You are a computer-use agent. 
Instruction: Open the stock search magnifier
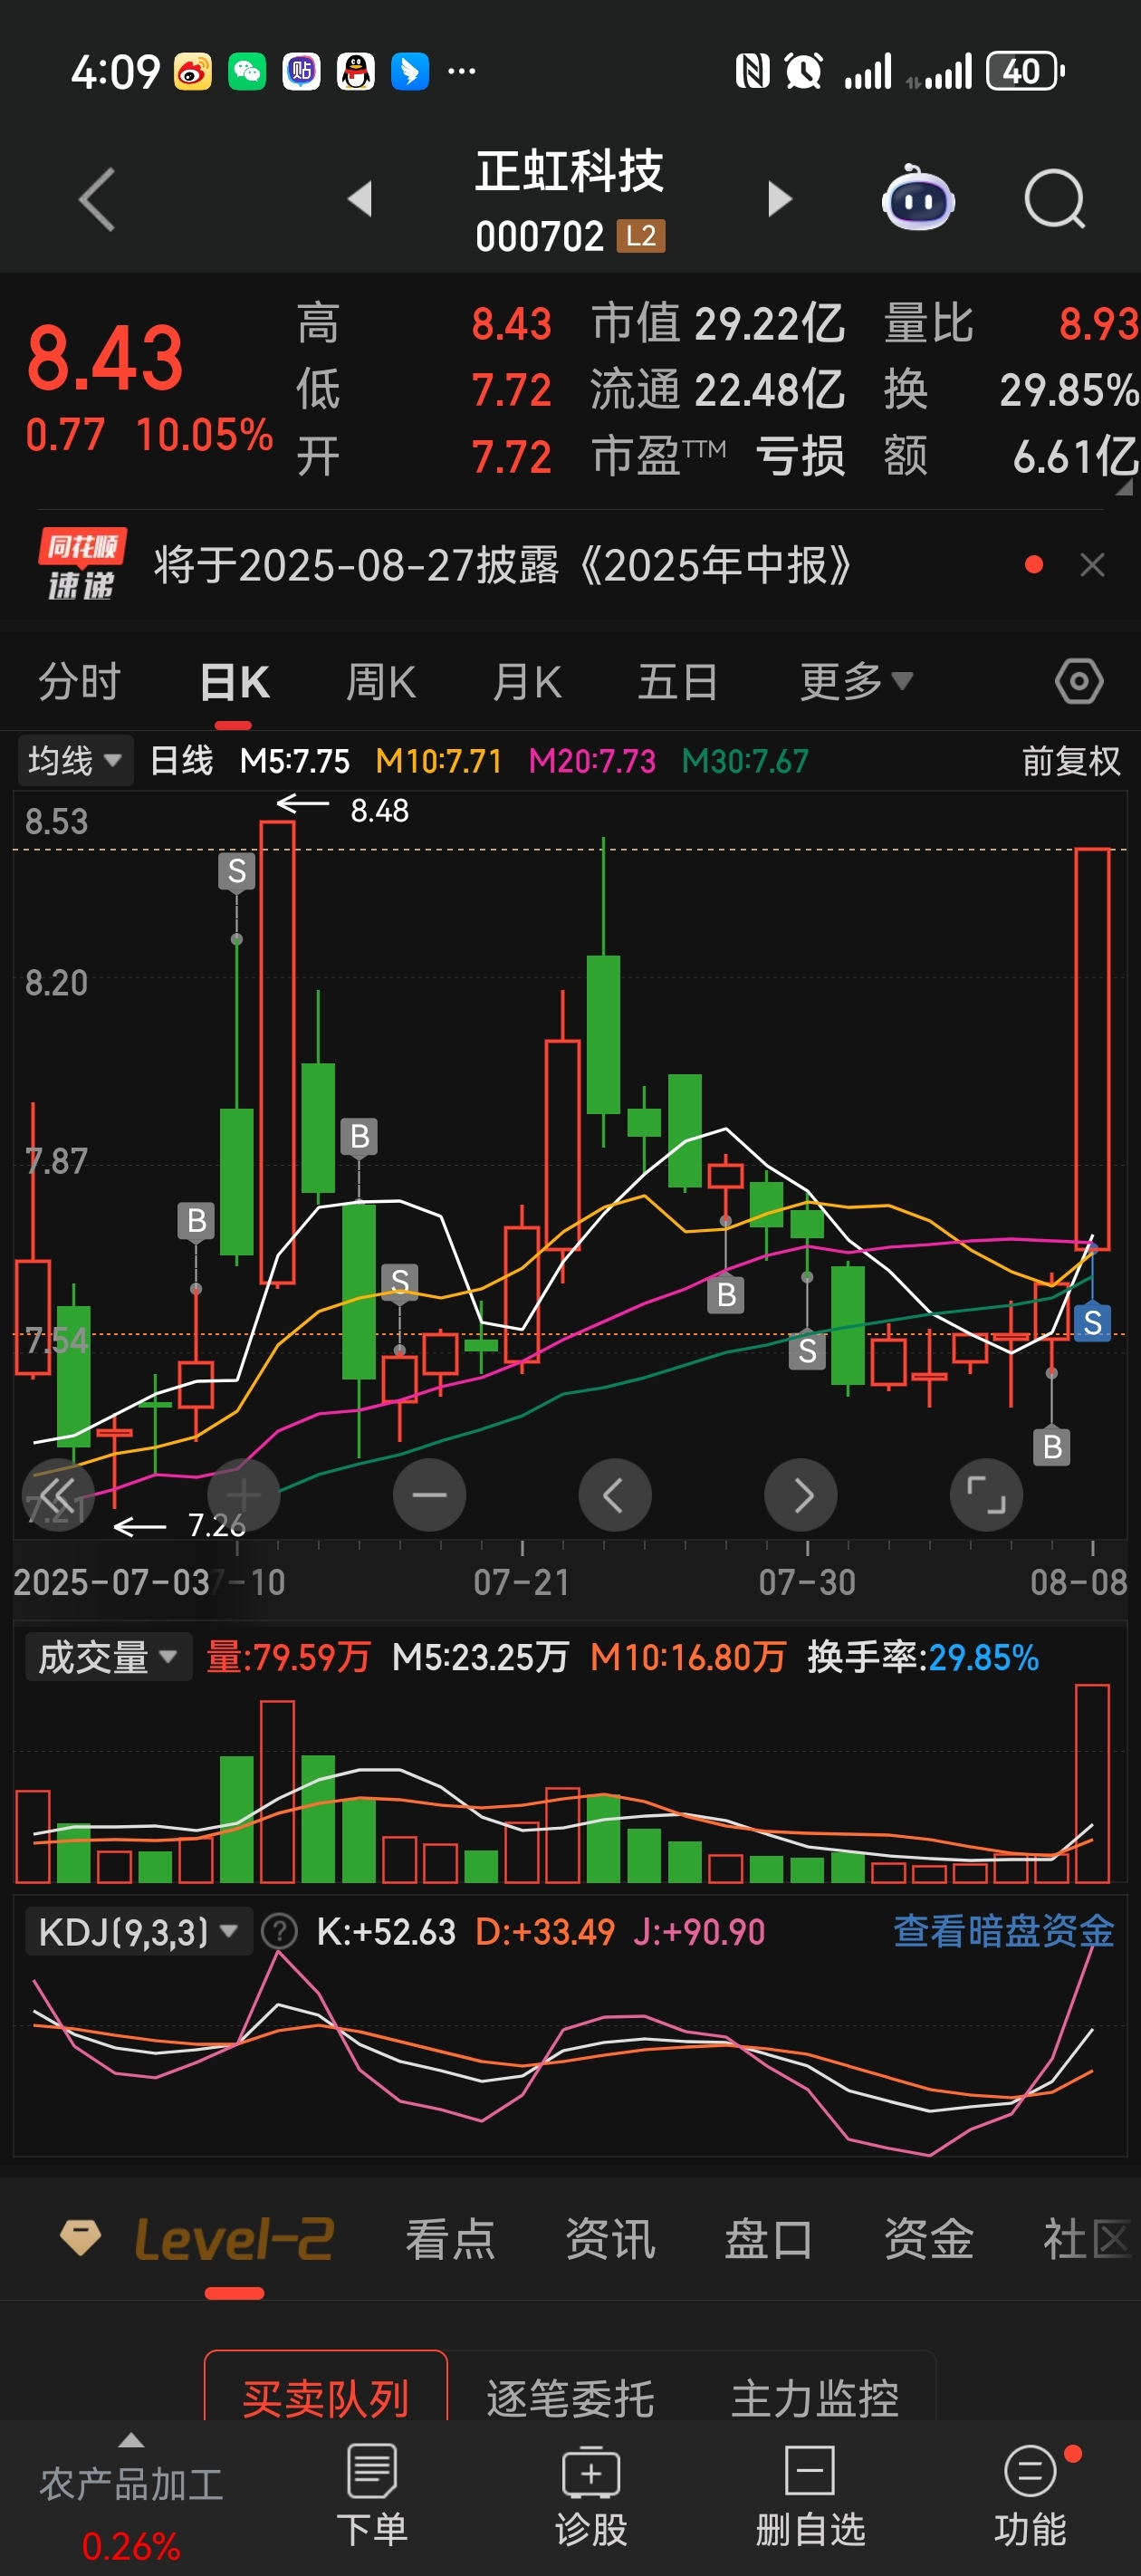point(1055,199)
